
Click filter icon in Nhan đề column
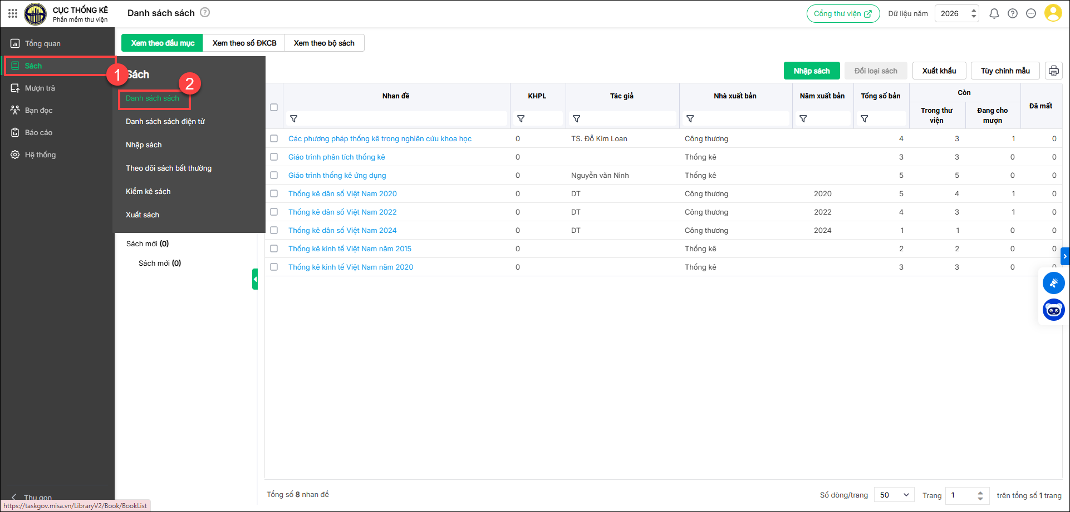tap(294, 119)
